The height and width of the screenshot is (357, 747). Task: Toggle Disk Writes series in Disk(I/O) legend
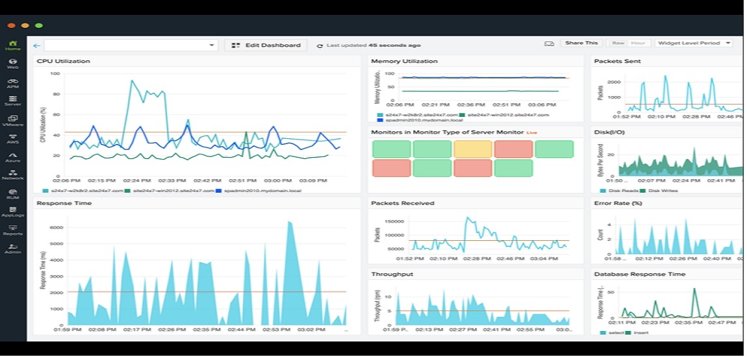pyautogui.click(x=658, y=190)
